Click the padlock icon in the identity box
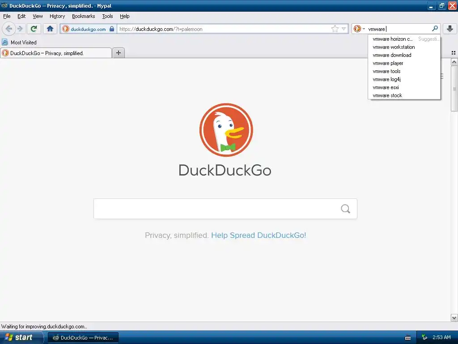The height and width of the screenshot is (344, 458). [x=111, y=29]
